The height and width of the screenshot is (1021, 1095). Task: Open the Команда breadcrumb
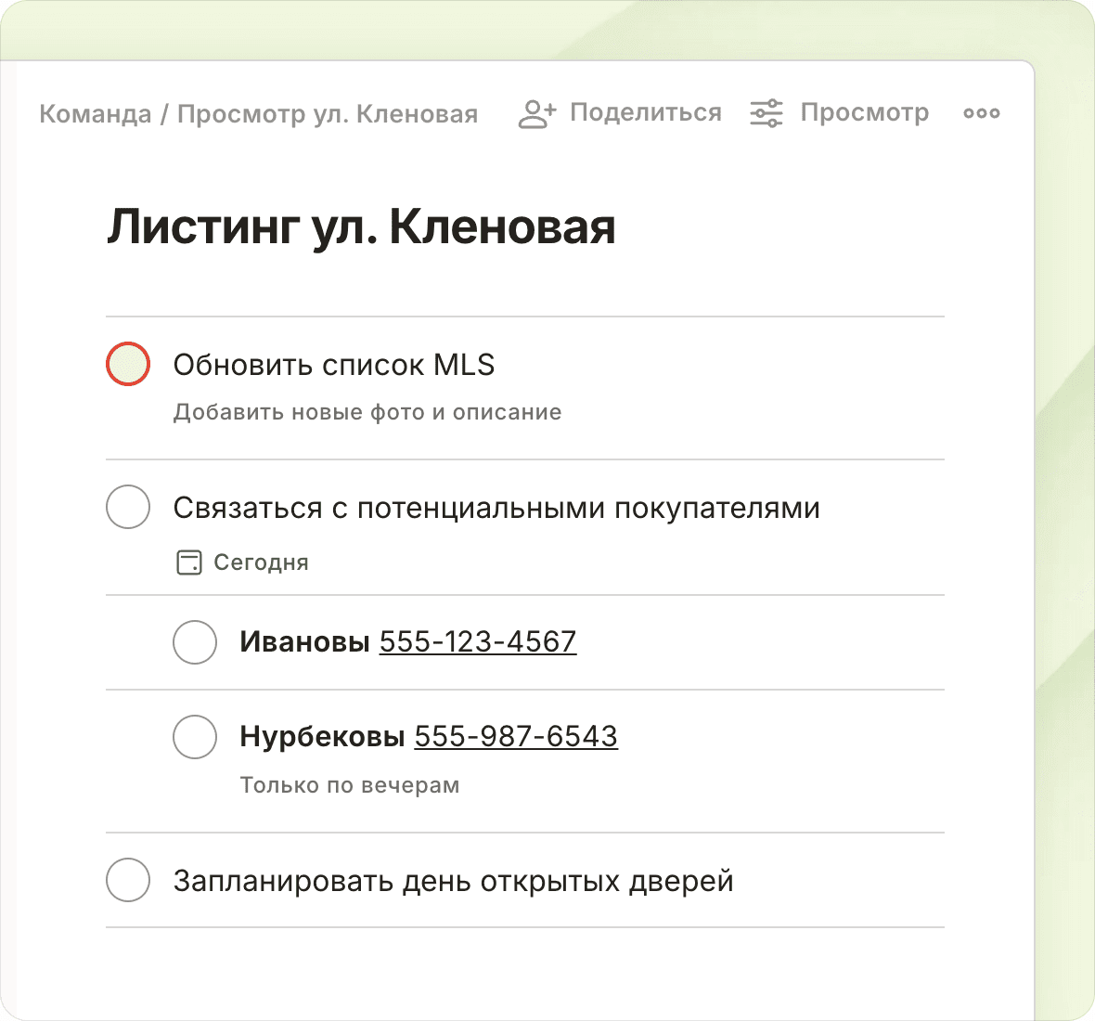point(95,114)
